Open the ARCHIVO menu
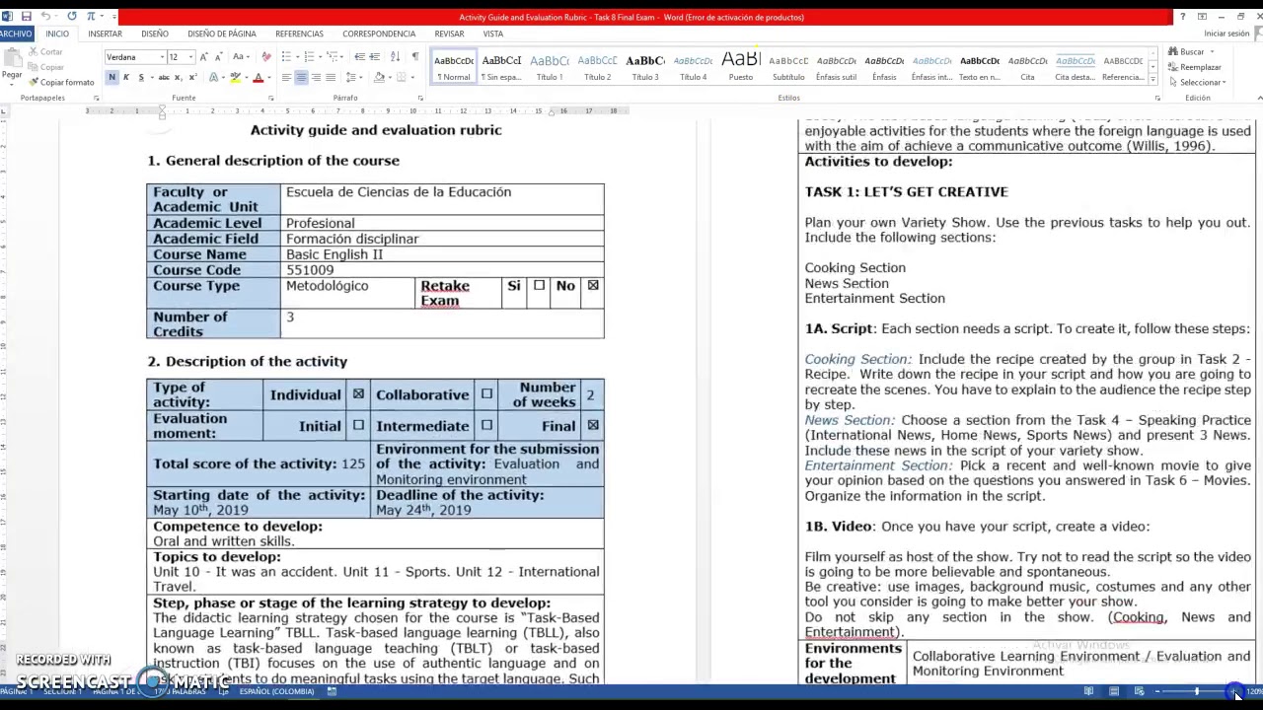This screenshot has width=1263, height=710. (17, 34)
